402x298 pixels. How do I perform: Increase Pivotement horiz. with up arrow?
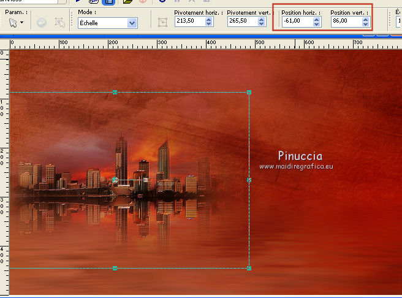(x=209, y=19)
